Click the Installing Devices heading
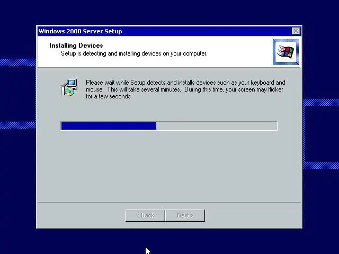 (76, 46)
